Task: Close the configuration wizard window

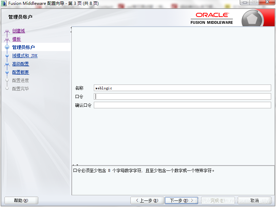Action: tap(267, 2)
